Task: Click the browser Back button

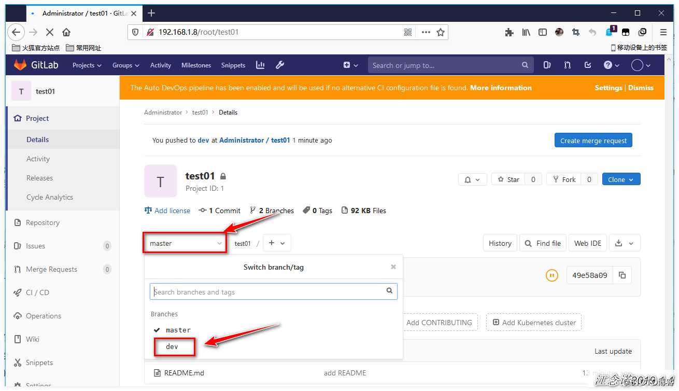Action: pos(16,32)
